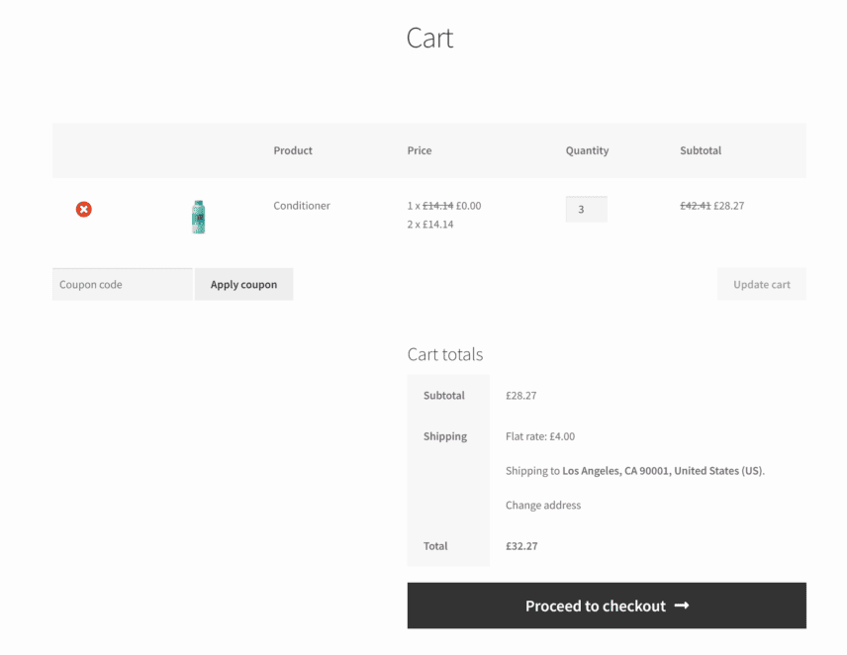The width and height of the screenshot is (847, 655).
Task: Click the Change address link
Action: tap(541, 505)
